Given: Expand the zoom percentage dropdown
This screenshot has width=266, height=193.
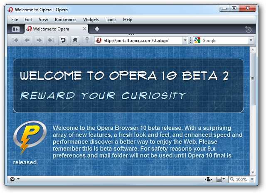Looking at the screenshot, I should point(252,179).
